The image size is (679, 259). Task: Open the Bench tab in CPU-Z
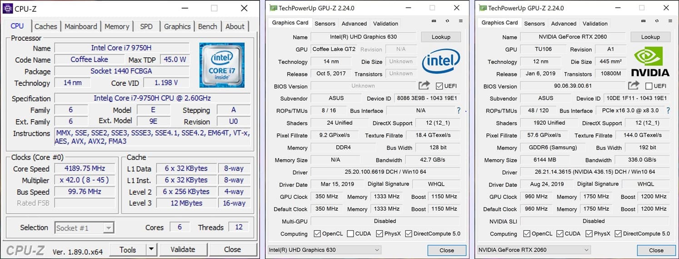click(208, 26)
